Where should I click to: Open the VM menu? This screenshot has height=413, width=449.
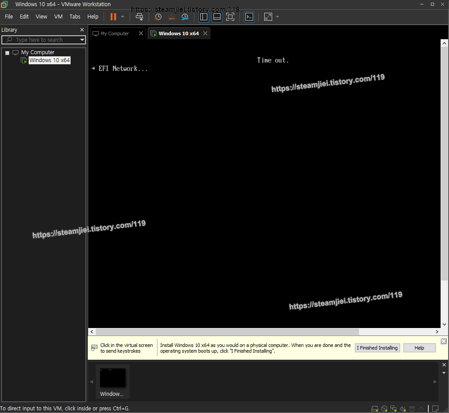tap(58, 17)
